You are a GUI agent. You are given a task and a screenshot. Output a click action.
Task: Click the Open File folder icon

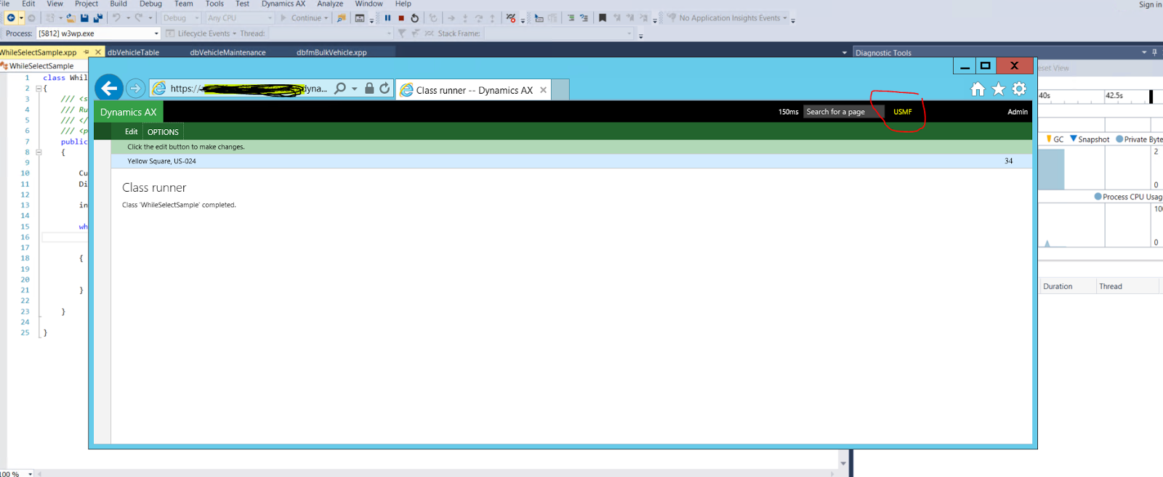coord(71,18)
